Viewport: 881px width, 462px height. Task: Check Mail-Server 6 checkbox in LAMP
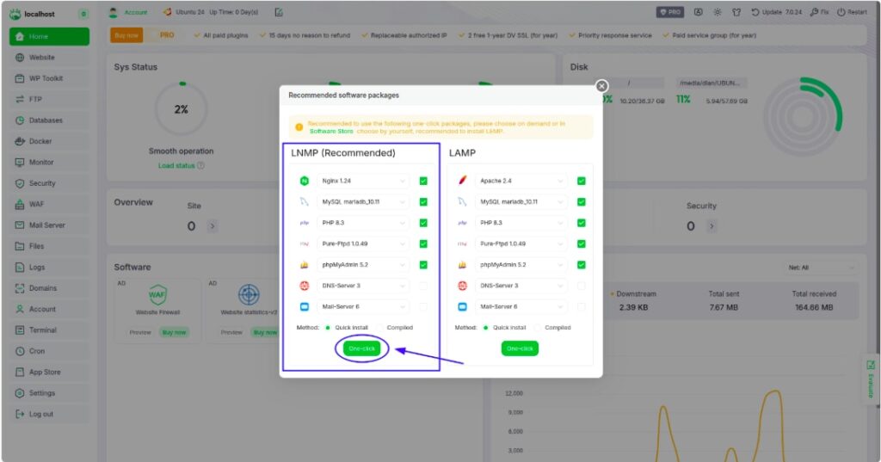[581, 307]
